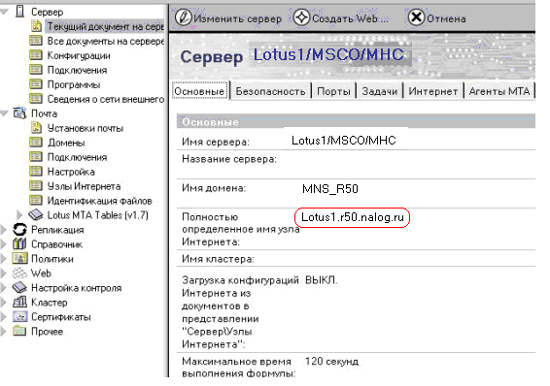Click the Lotus1.r50.nalog.ru host name value
The width and height of the screenshot is (550, 386).
(x=353, y=217)
